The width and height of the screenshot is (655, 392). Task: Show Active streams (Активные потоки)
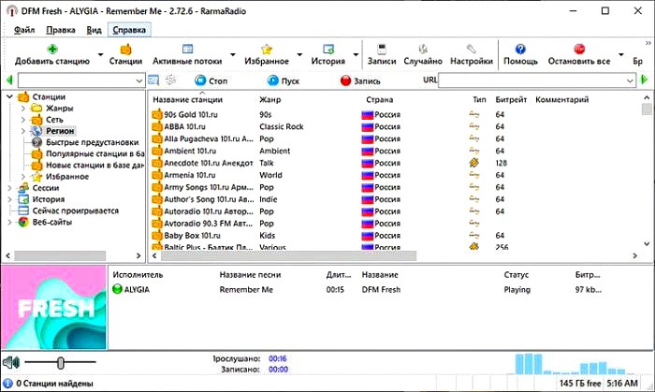tap(187, 54)
